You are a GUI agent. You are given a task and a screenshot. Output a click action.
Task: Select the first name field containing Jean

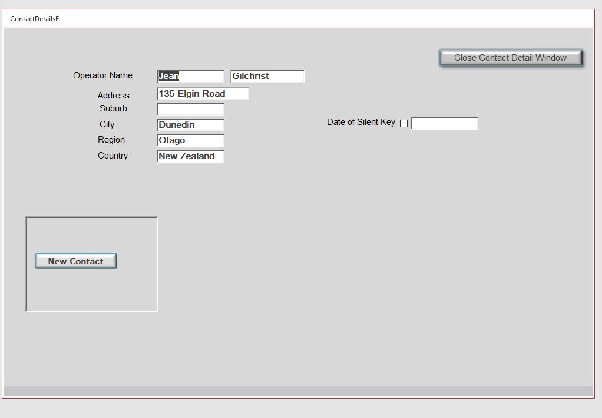pos(190,76)
